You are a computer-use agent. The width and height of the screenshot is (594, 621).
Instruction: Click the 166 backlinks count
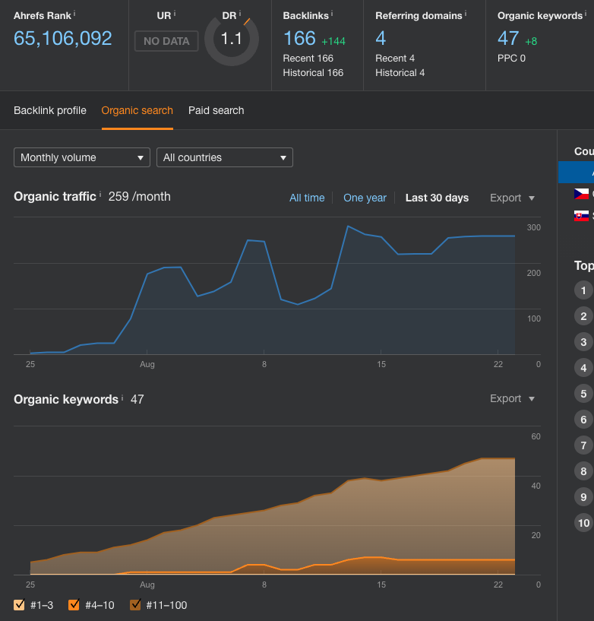click(x=299, y=38)
